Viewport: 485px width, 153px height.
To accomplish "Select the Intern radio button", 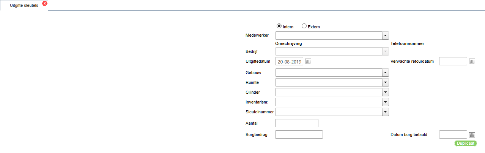I will (279, 26).
